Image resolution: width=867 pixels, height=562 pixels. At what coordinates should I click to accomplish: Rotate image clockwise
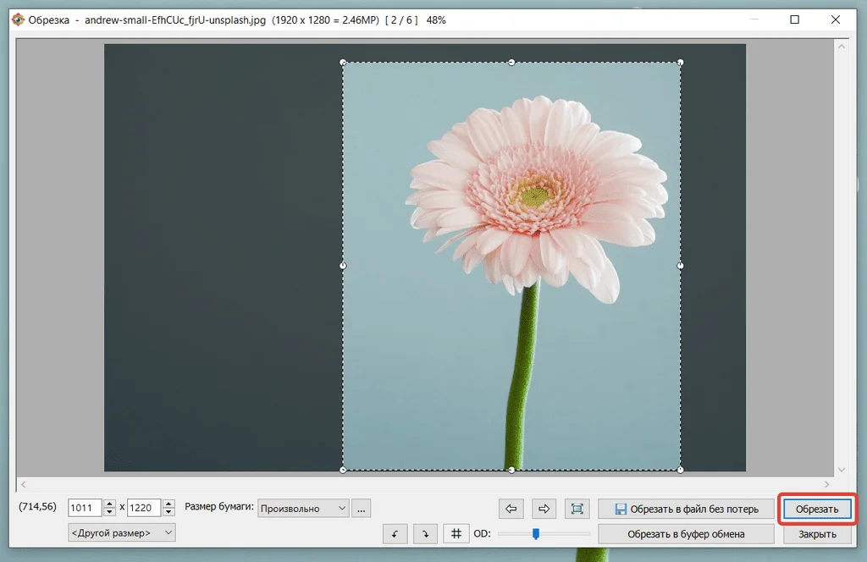[x=425, y=533]
